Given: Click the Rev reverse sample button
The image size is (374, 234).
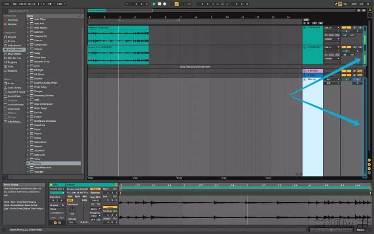Looking at the screenshot, I should click(85, 197).
